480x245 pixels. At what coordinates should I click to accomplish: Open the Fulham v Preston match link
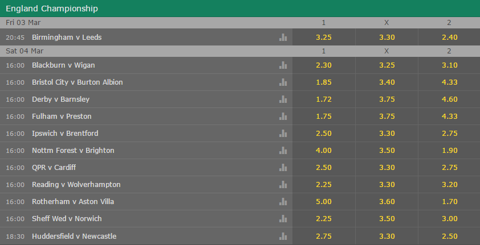coord(62,116)
